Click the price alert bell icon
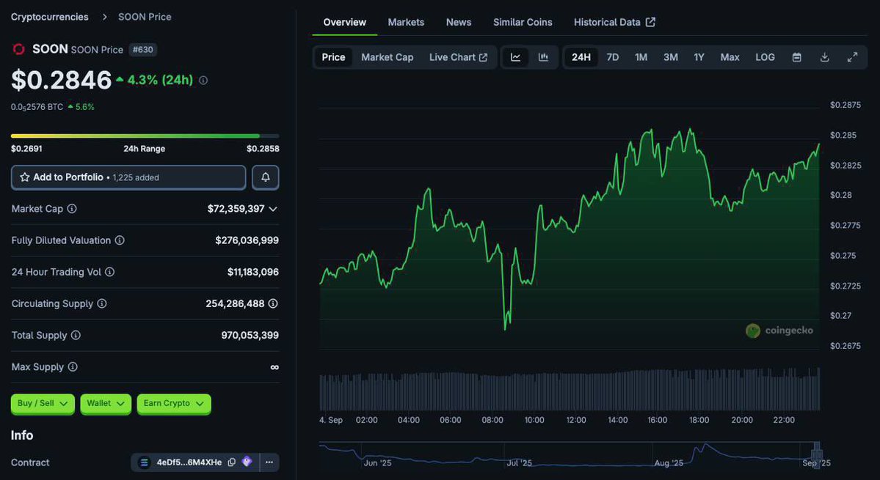Screen dimensions: 880x480 click(x=266, y=177)
